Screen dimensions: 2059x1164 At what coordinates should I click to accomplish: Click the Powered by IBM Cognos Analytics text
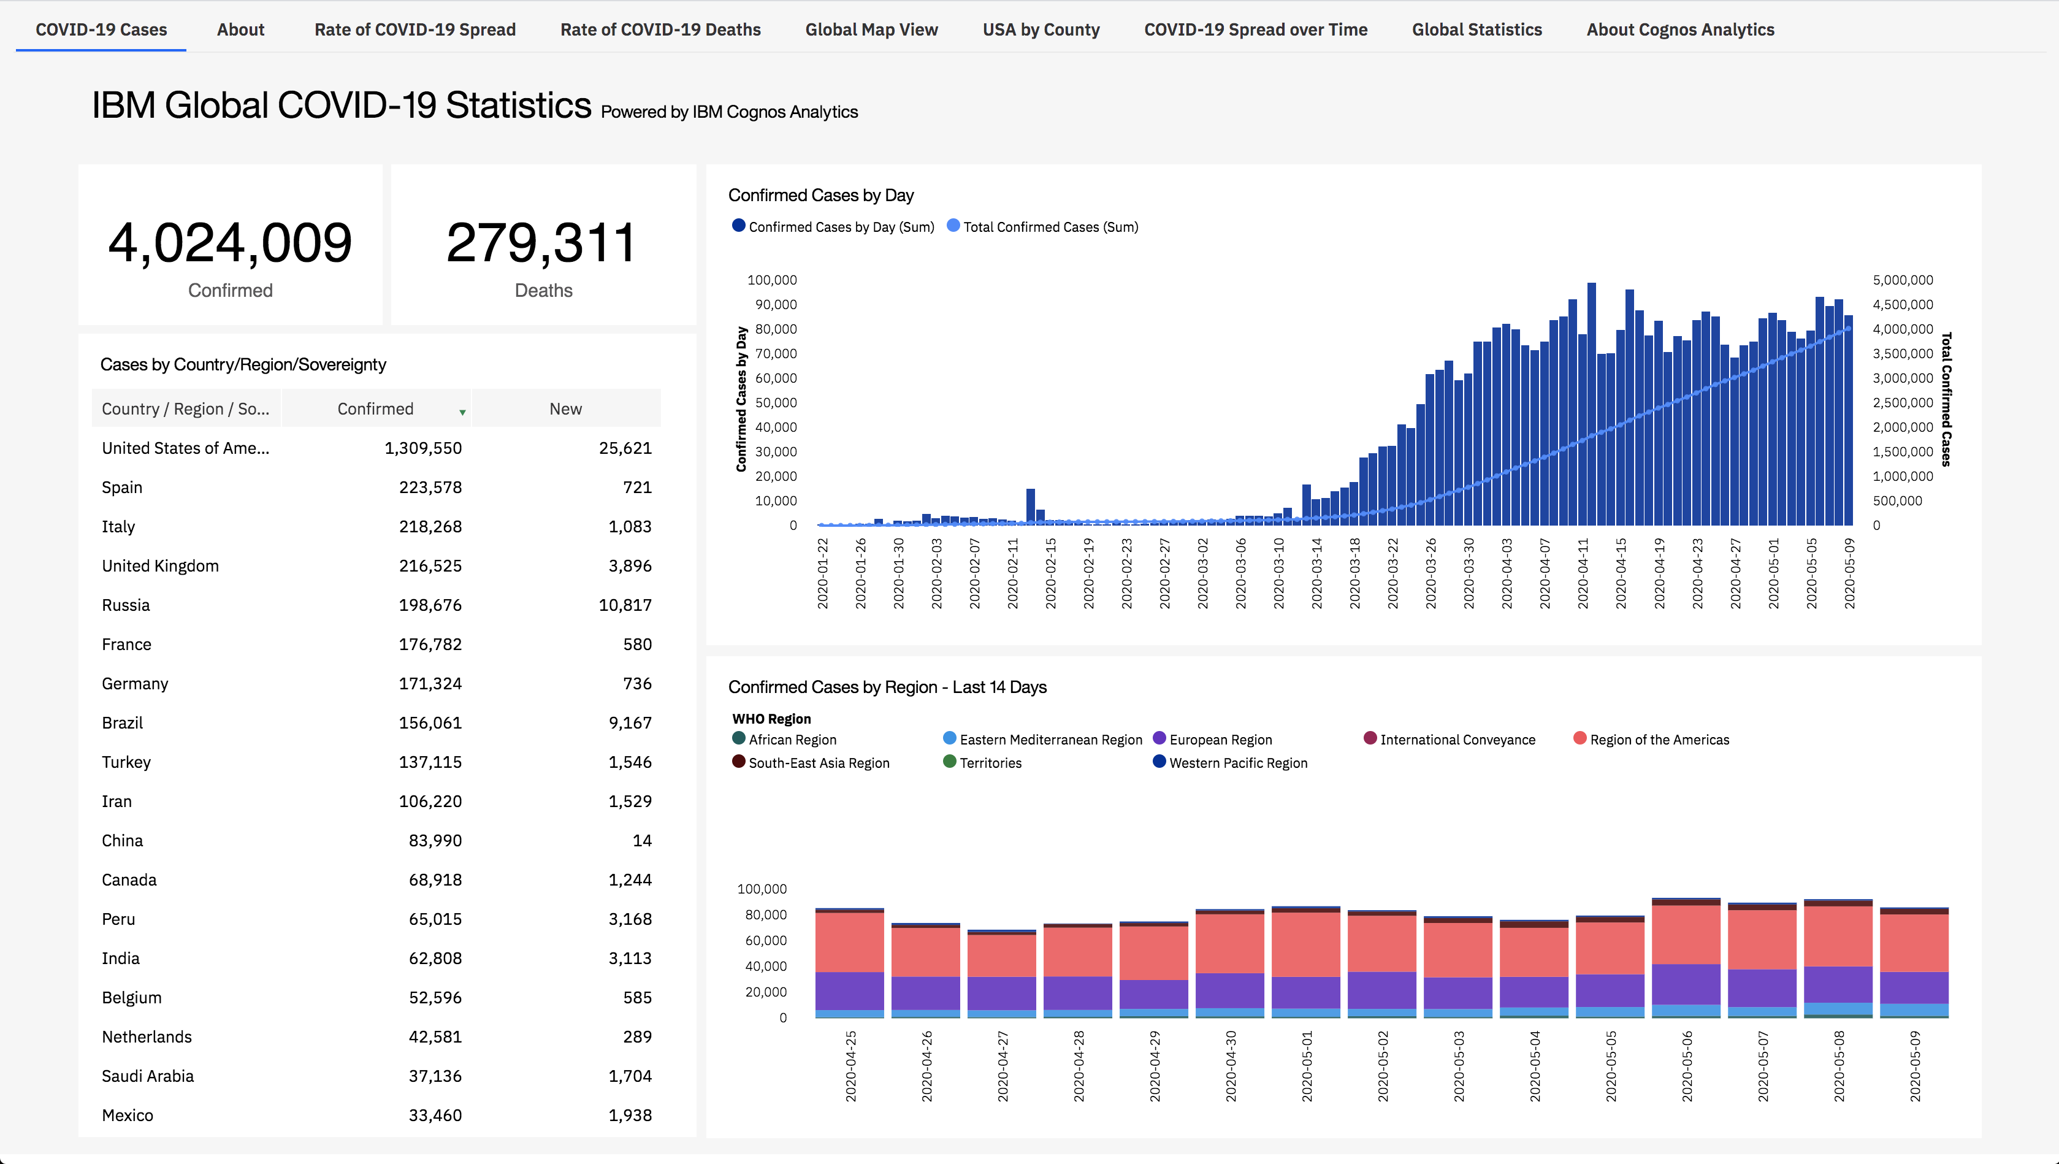(729, 112)
